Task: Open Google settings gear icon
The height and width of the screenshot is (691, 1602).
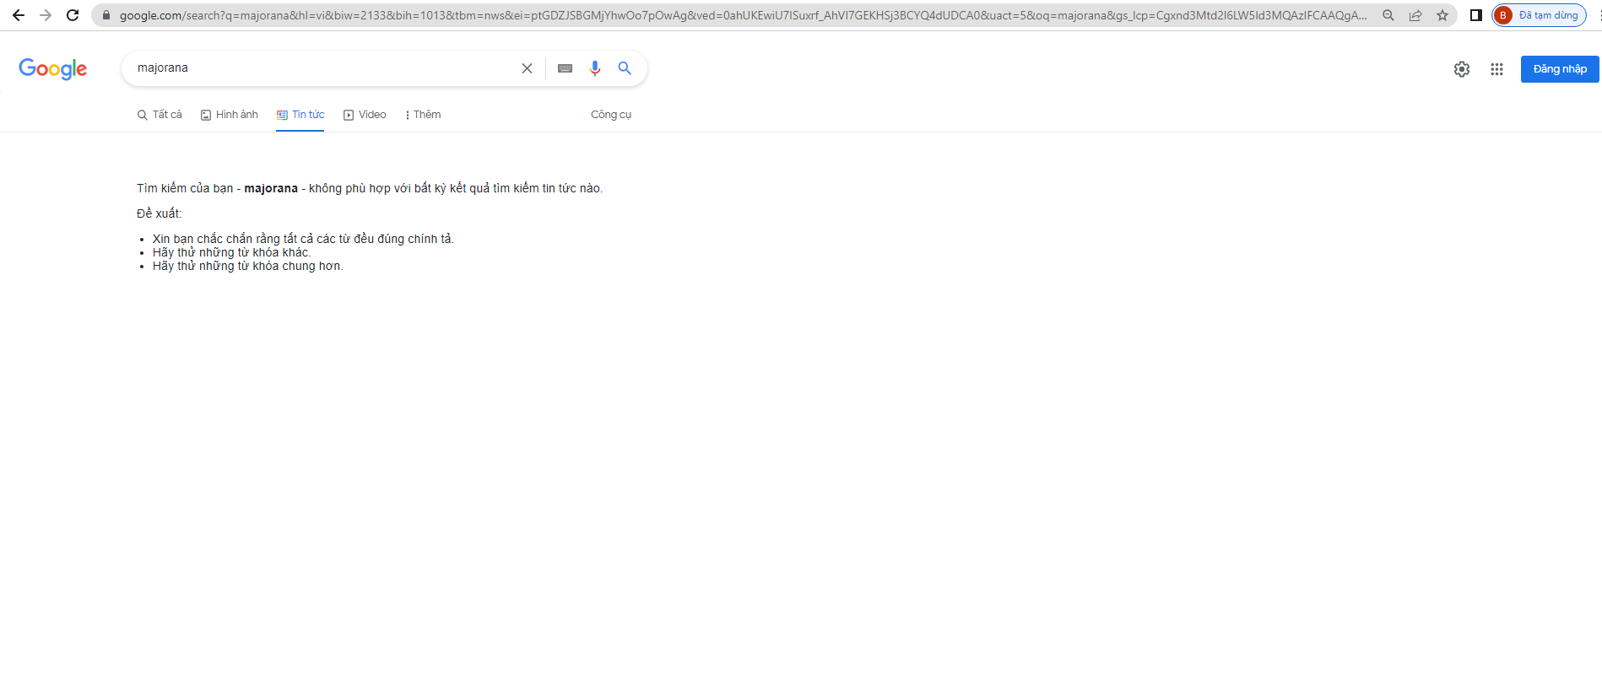Action: (x=1462, y=69)
